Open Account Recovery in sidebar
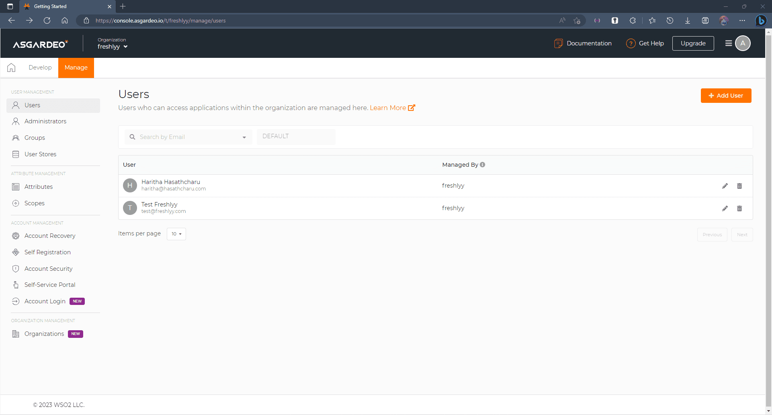The height and width of the screenshot is (415, 772). click(x=53, y=236)
